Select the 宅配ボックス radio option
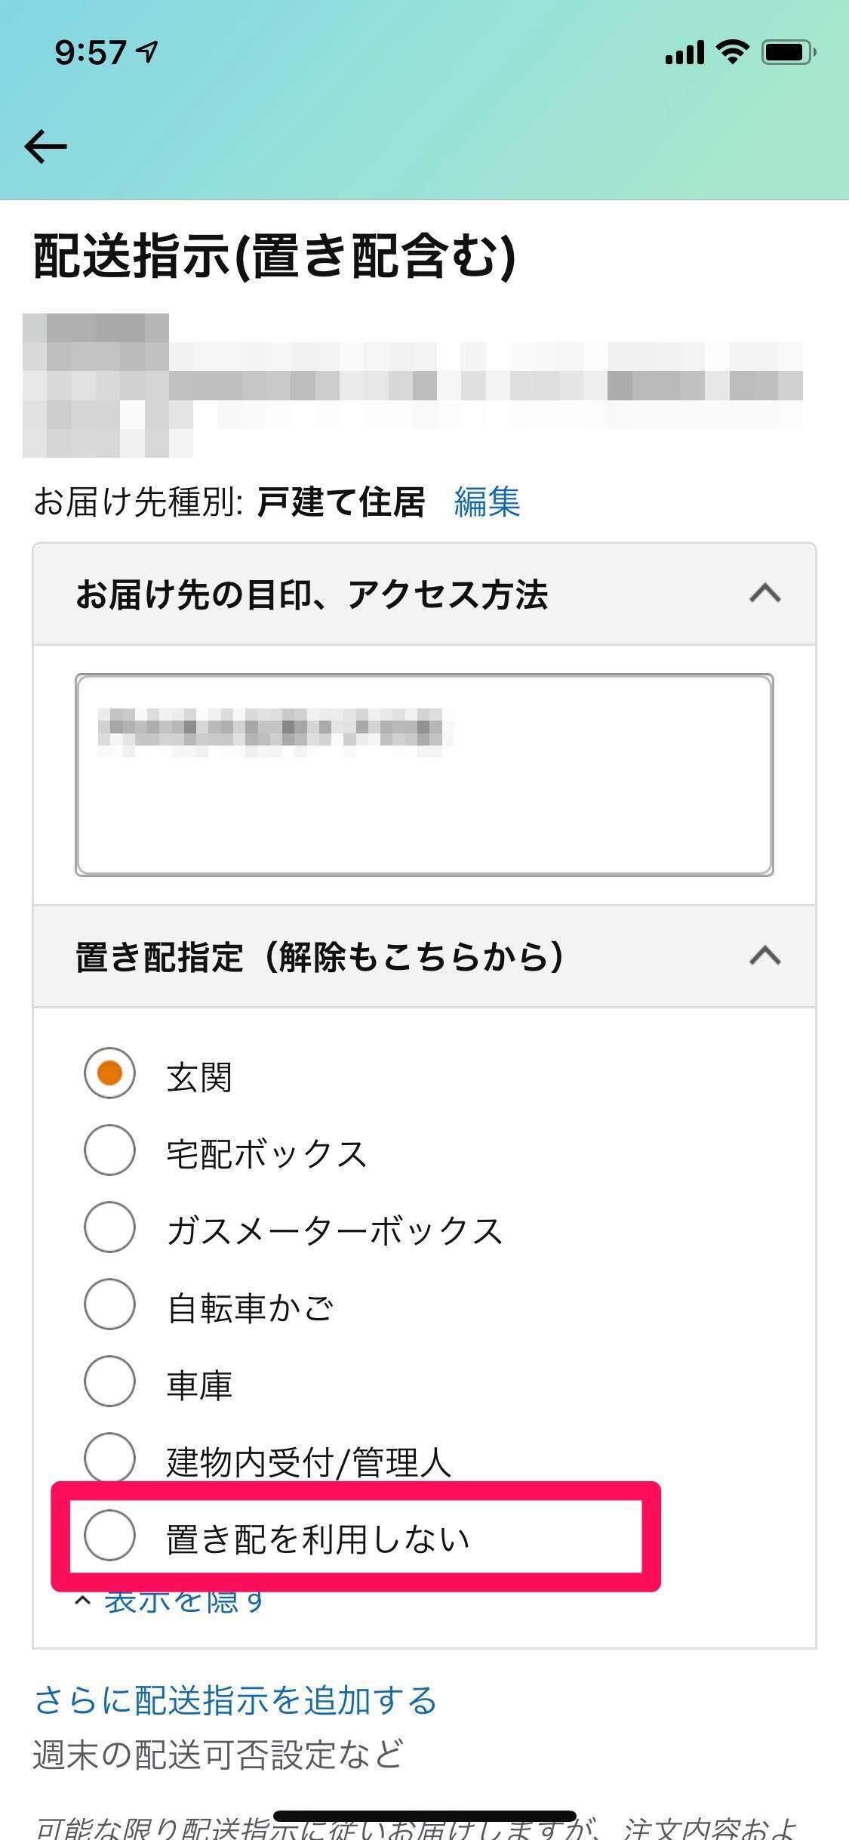849x1840 pixels. pos(110,1150)
